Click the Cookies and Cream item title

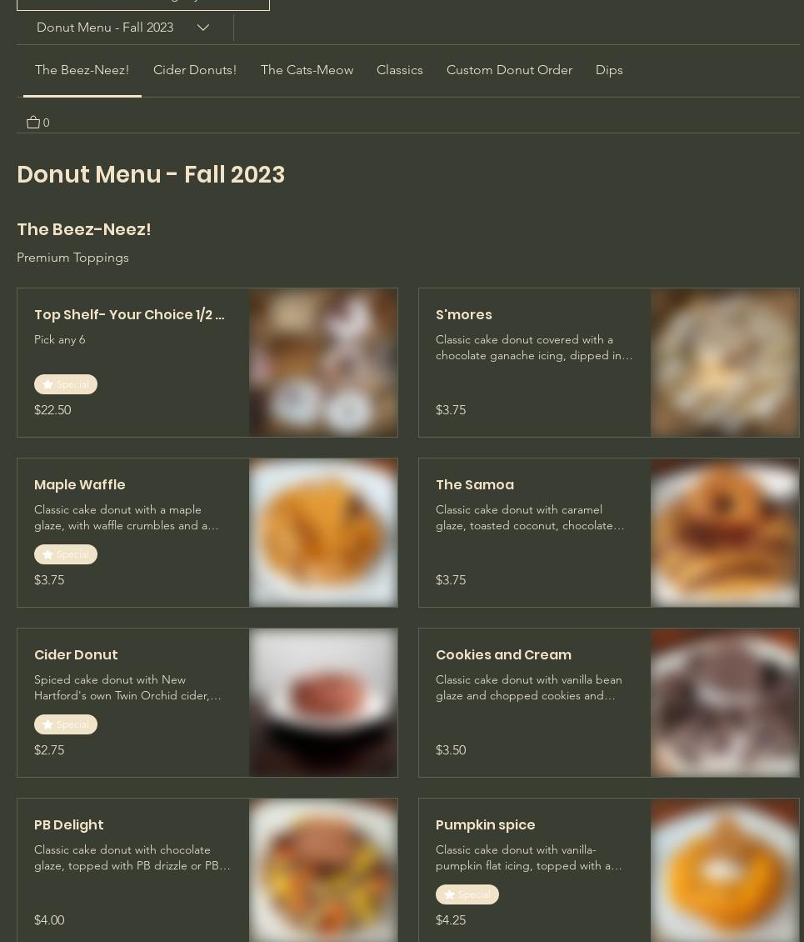click(x=504, y=655)
